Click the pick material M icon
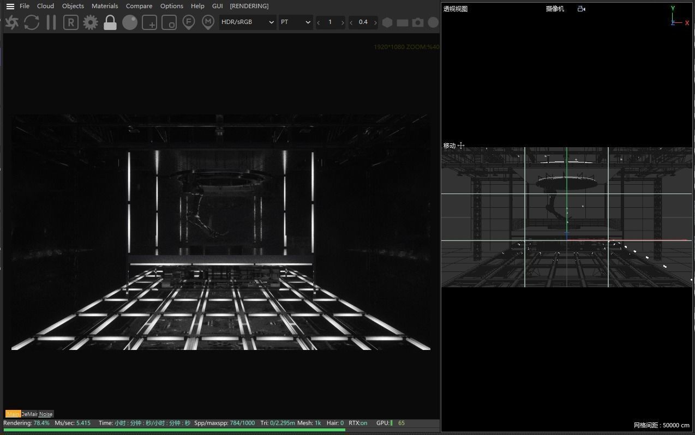This screenshot has width=695, height=435. coord(208,22)
